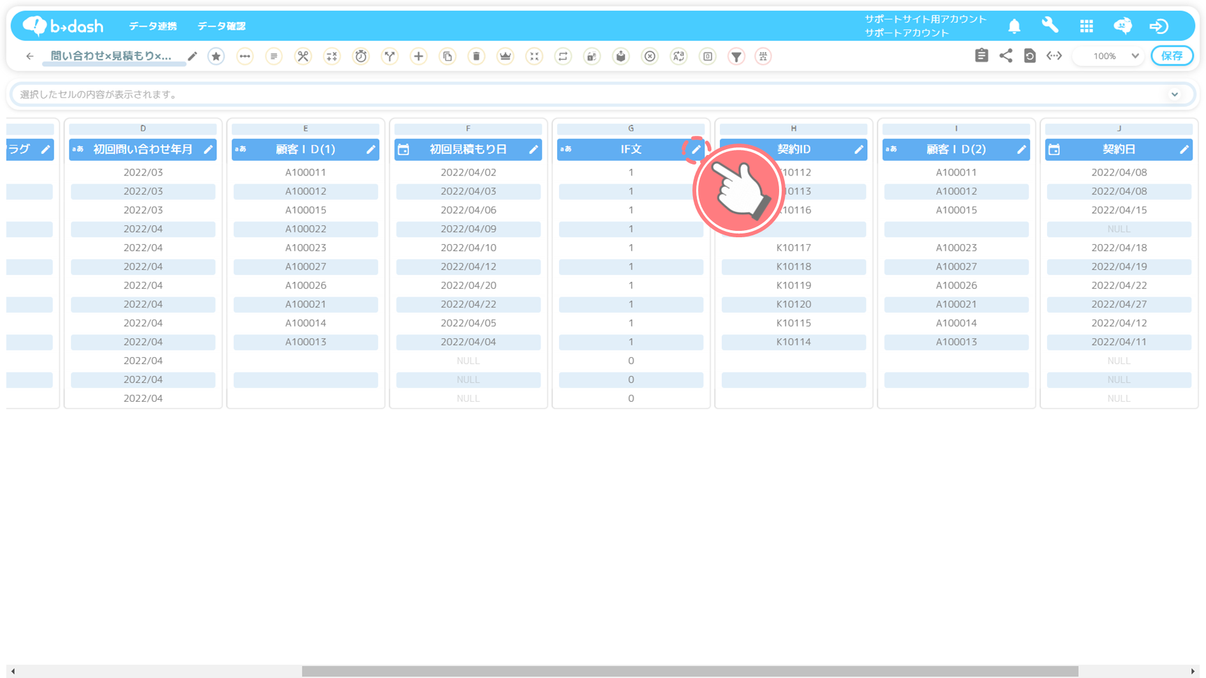The height and width of the screenshot is (678, 1206).
Task: Click the horizontal dots line icon
Action: point(245,56)
